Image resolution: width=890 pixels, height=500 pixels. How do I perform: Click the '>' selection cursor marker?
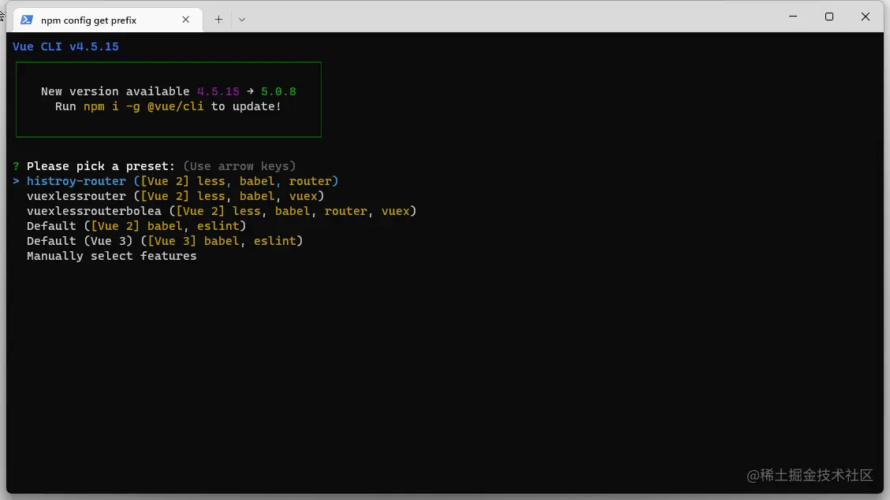[16, 181]
